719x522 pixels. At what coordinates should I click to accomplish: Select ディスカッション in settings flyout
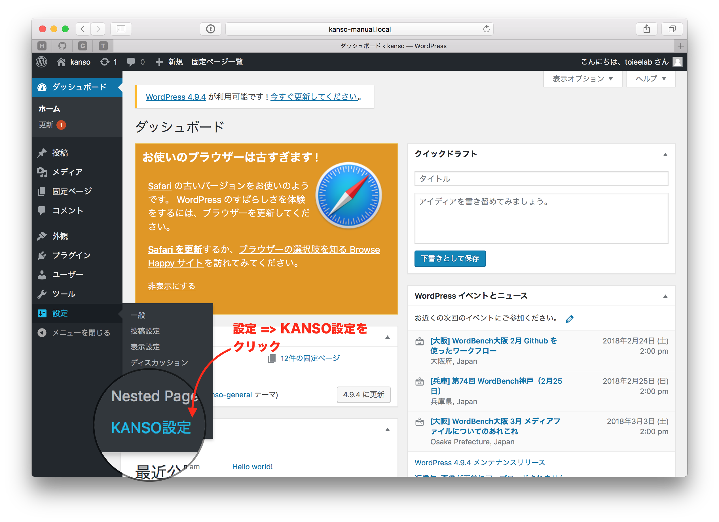pyautogui.click(x=159, y=362)
